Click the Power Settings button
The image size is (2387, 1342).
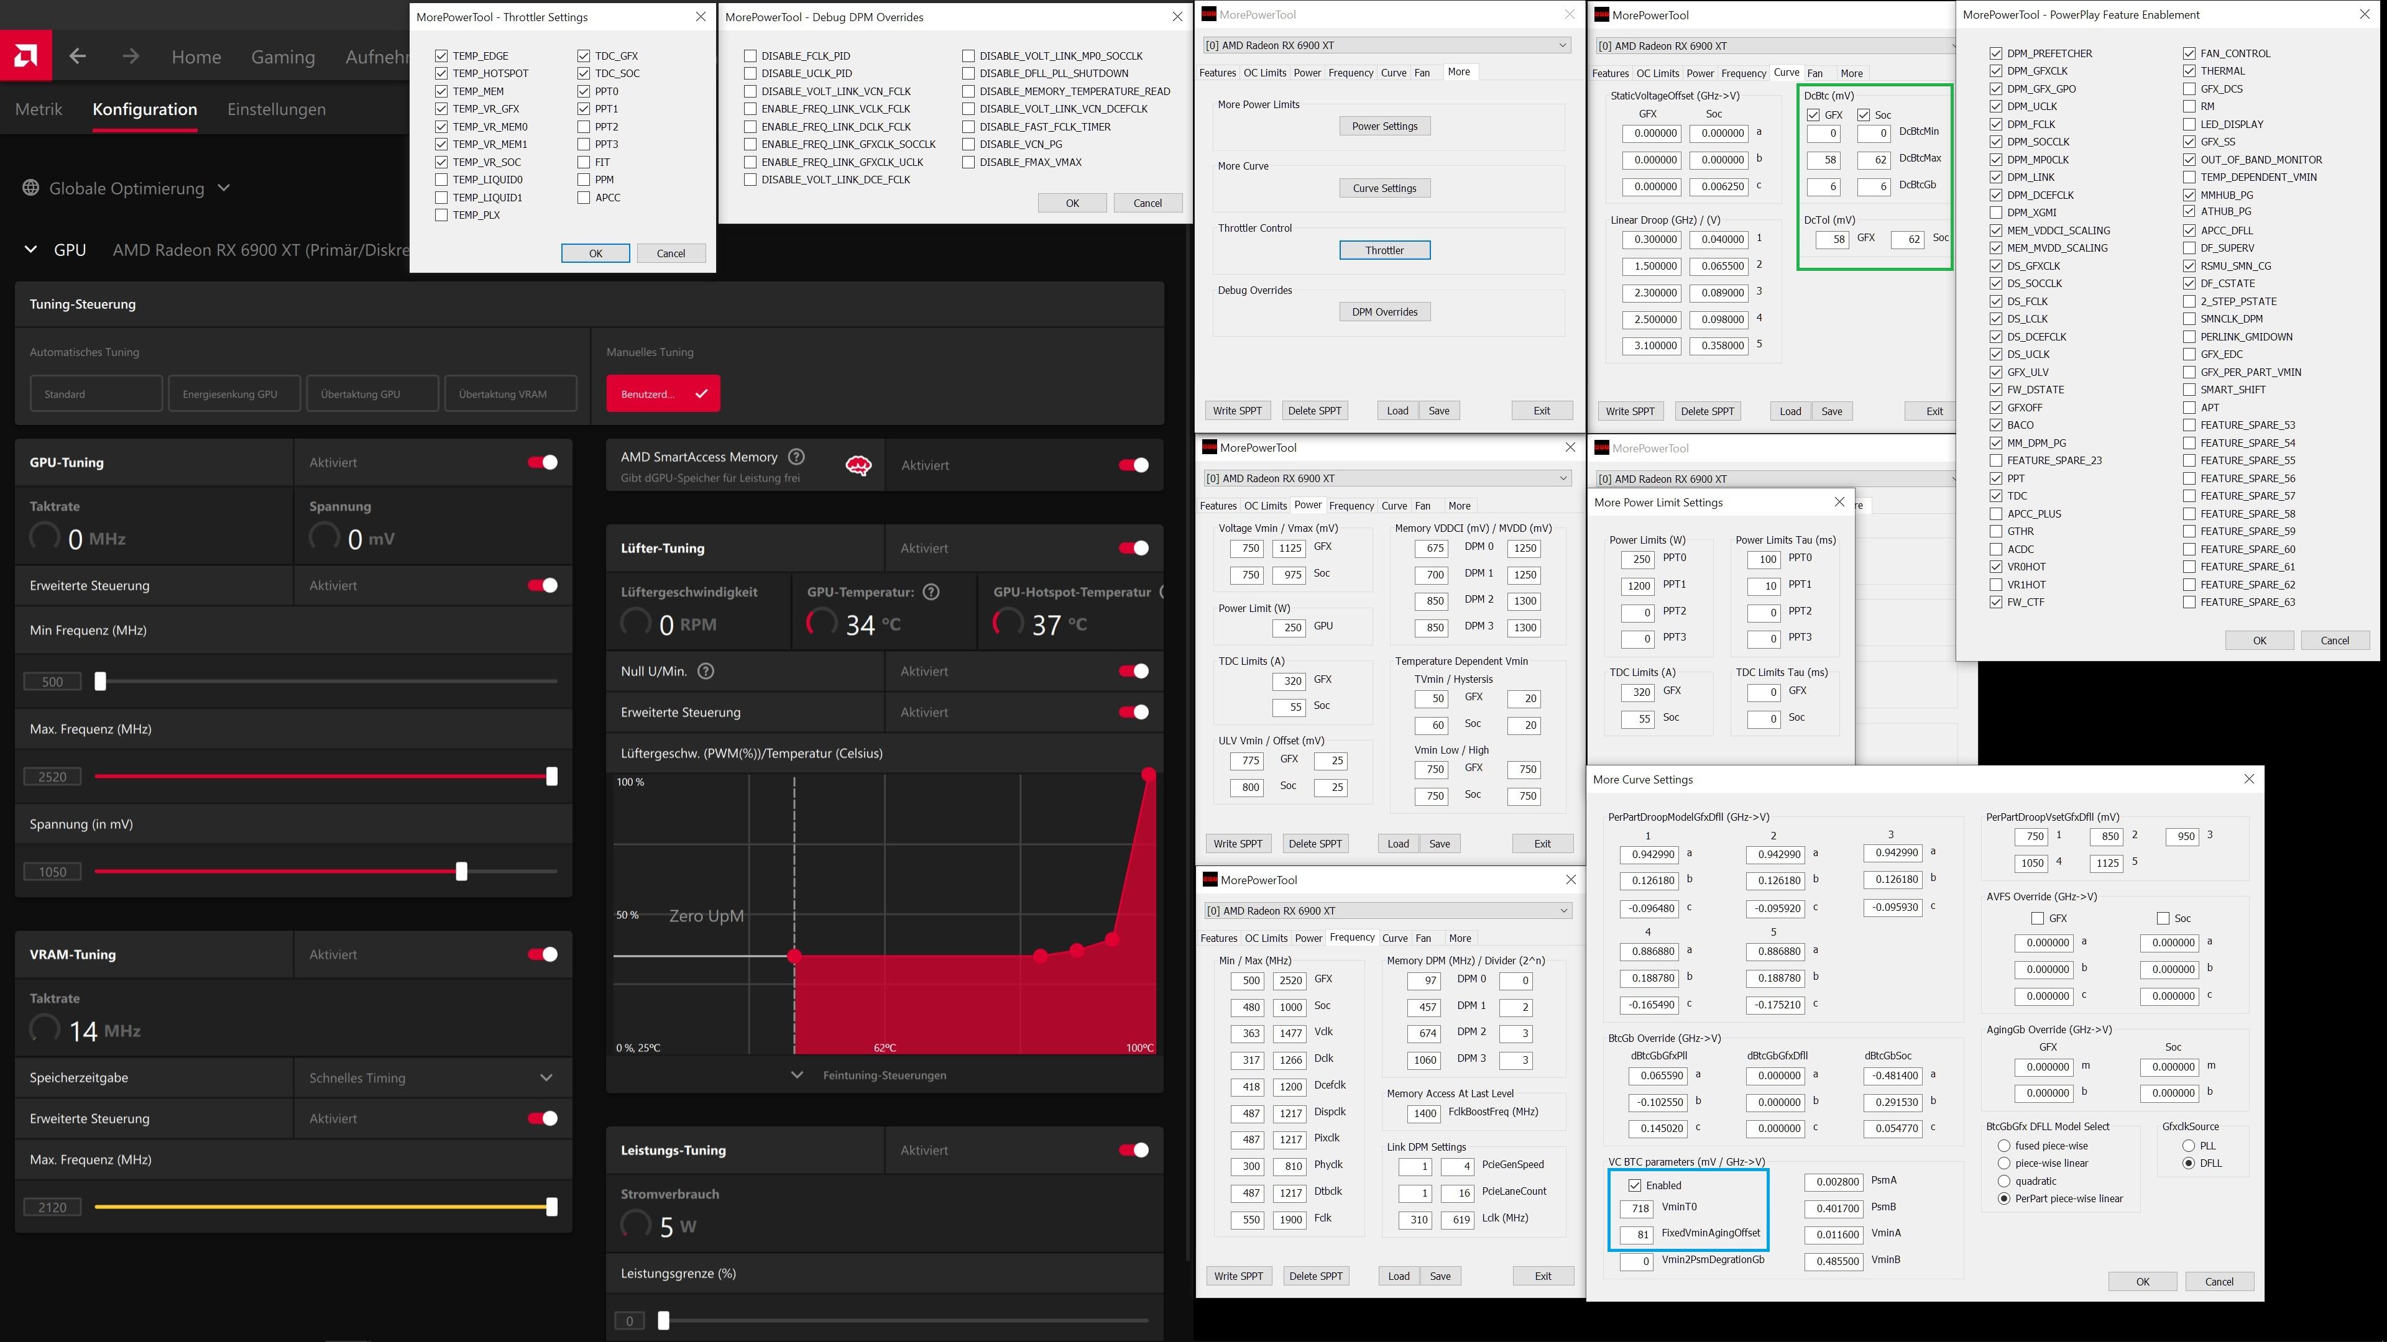pos(1384,126)
